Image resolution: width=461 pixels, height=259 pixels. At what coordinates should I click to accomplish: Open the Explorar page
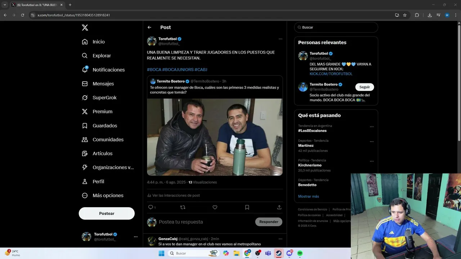(x=96, y=56)
